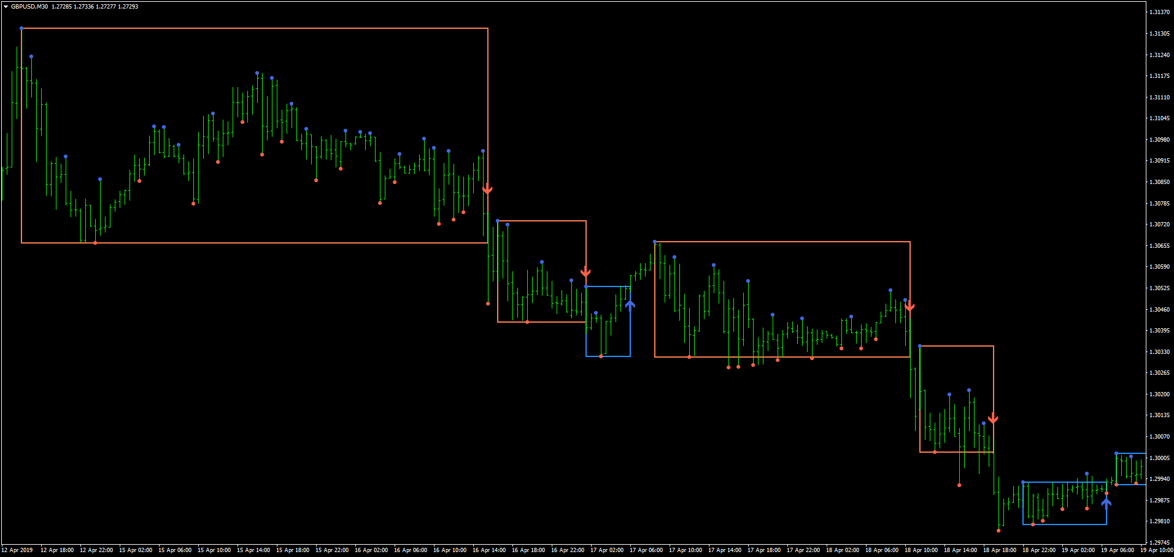This screenshot has height=557, width=1174.
Task: Click the 17 Apr 02:00 time label
Action: pyautogui.click(x=607, y=550)
